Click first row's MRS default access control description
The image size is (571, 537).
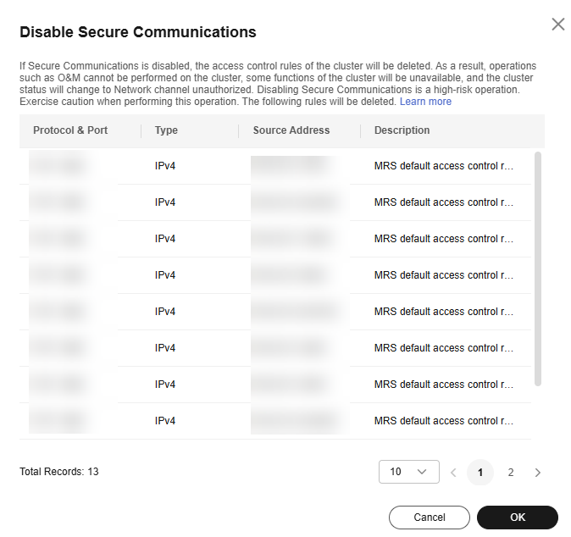[x=444, y=166]
